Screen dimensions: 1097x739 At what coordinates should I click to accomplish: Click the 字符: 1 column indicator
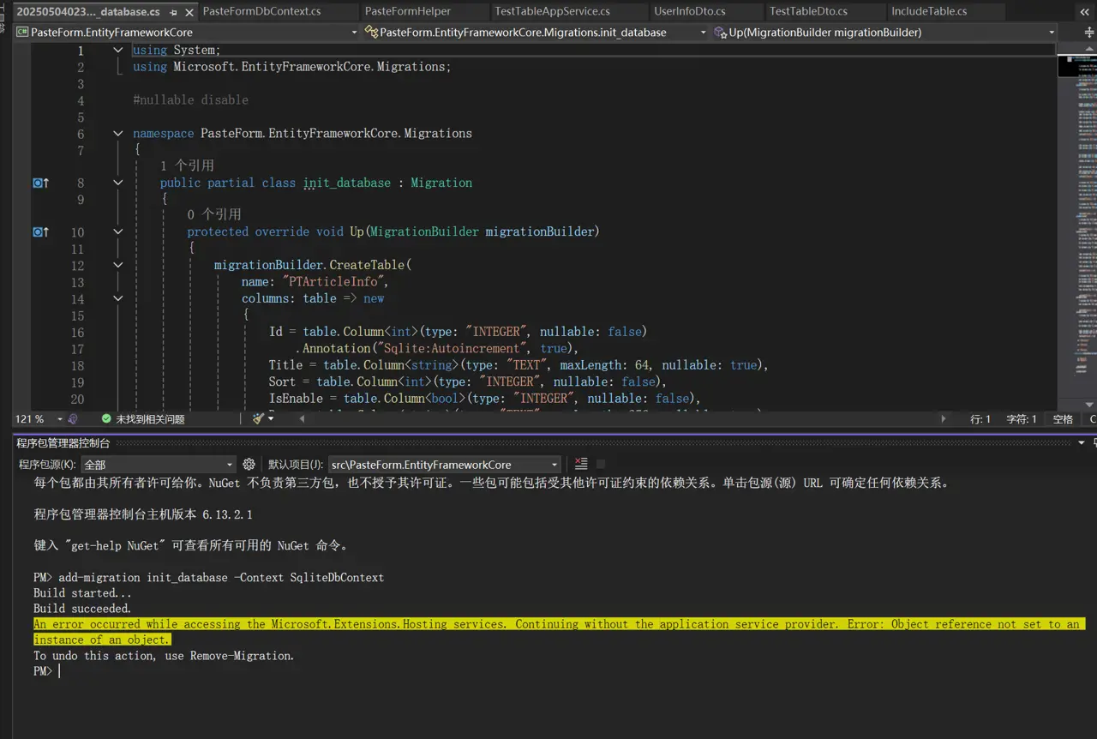[1022, 418]
